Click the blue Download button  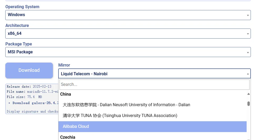point(29,70)
